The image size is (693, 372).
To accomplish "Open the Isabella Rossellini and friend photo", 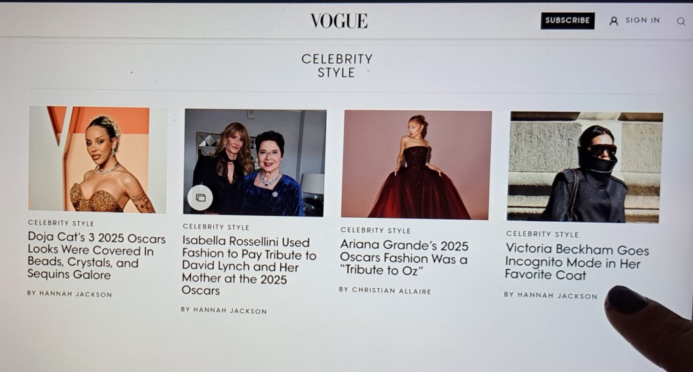I will [x=254, y=162].
